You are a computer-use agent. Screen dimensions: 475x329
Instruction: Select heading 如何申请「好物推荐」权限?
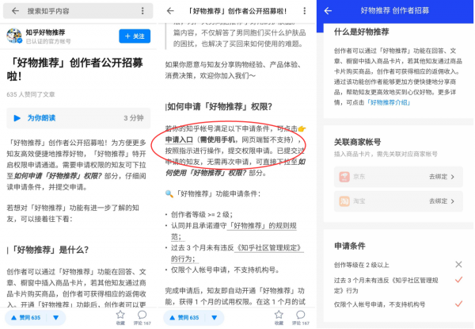(218, 107)
